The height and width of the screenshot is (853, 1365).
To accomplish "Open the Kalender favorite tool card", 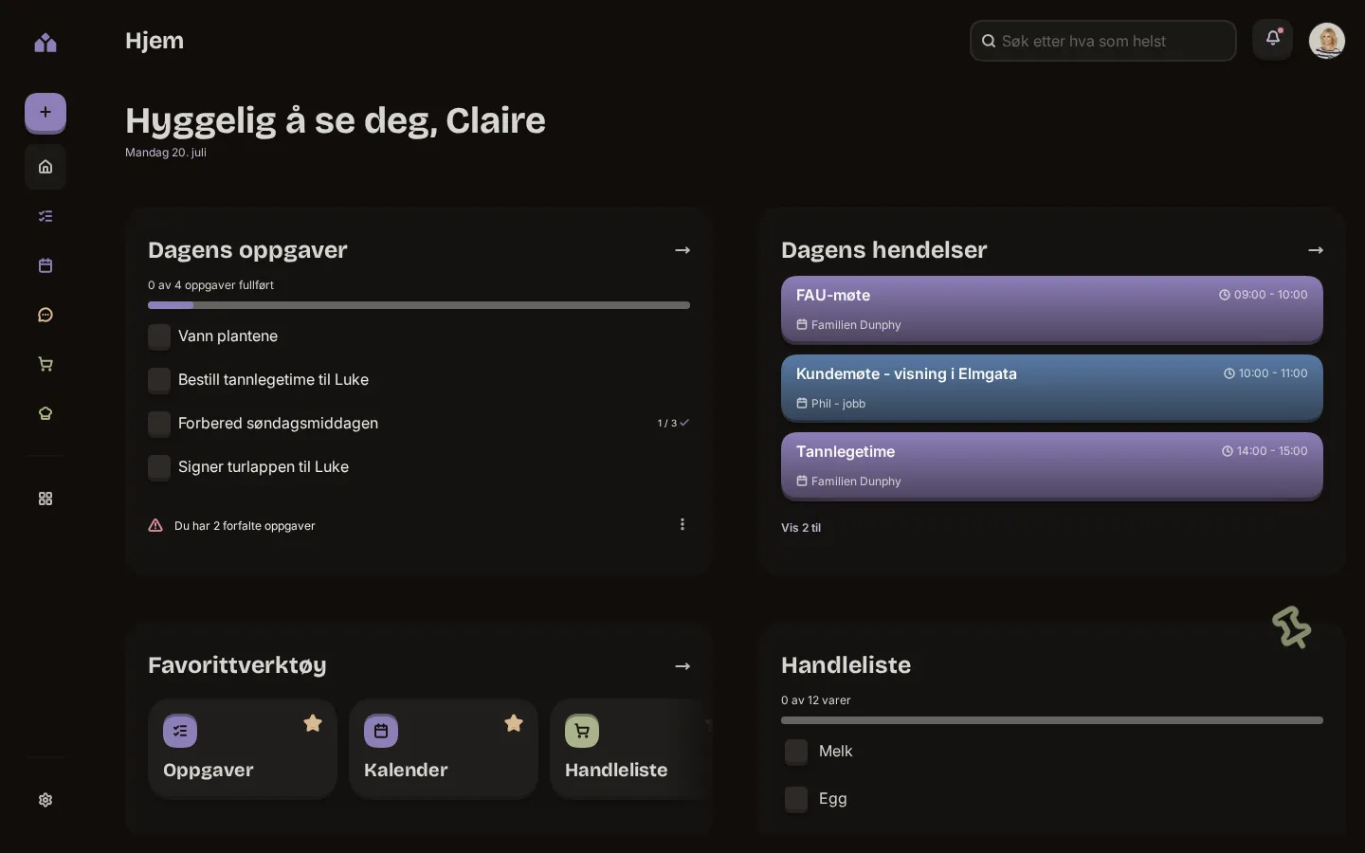I will point(444,749).
